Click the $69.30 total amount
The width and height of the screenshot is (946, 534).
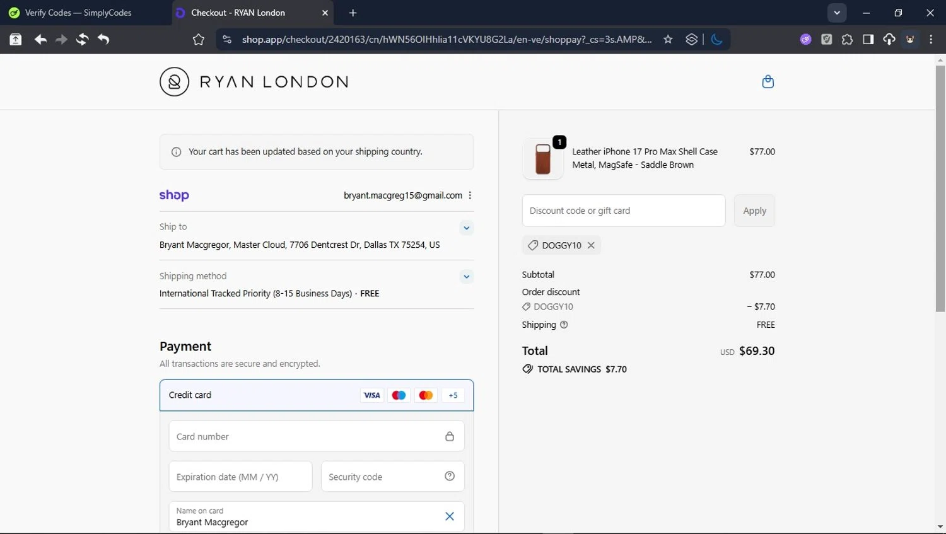tap(757, 351)
